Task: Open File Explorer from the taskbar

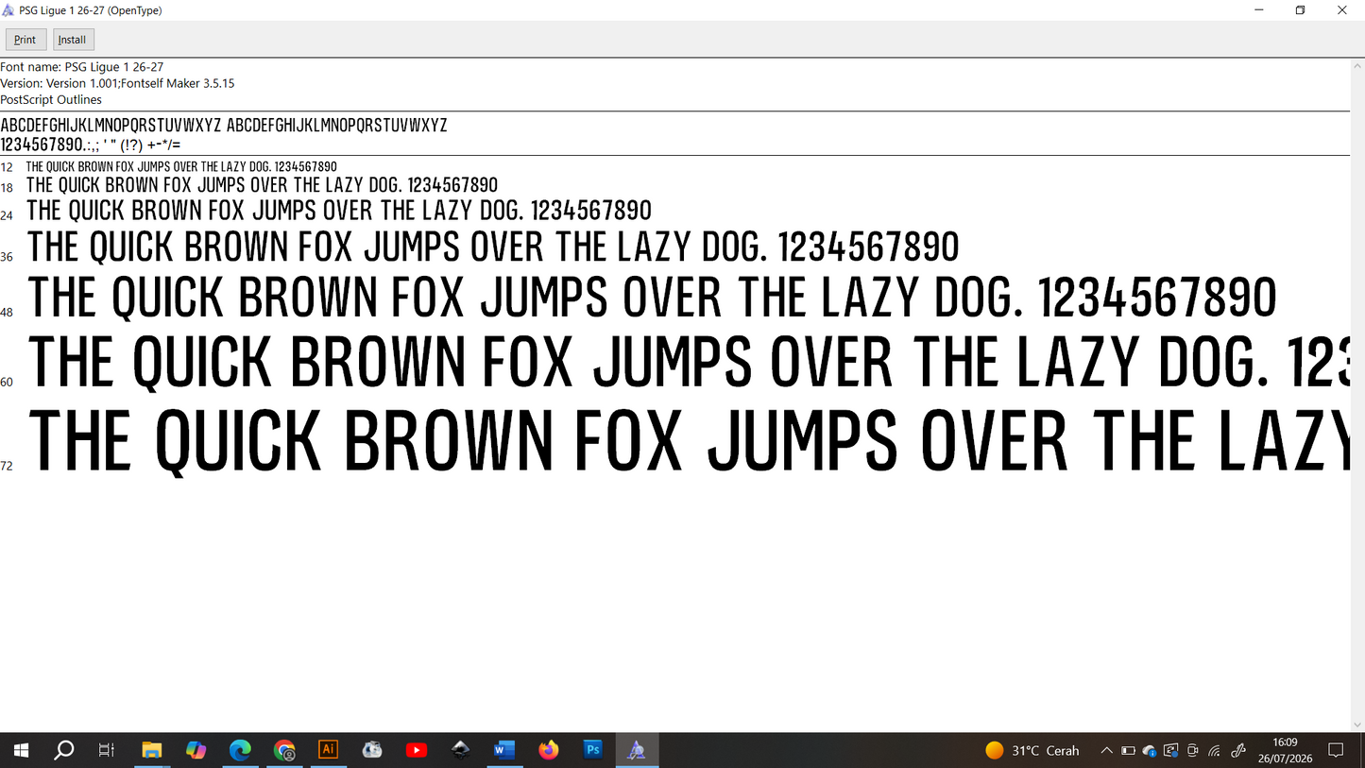Action: tap(151, 750)
